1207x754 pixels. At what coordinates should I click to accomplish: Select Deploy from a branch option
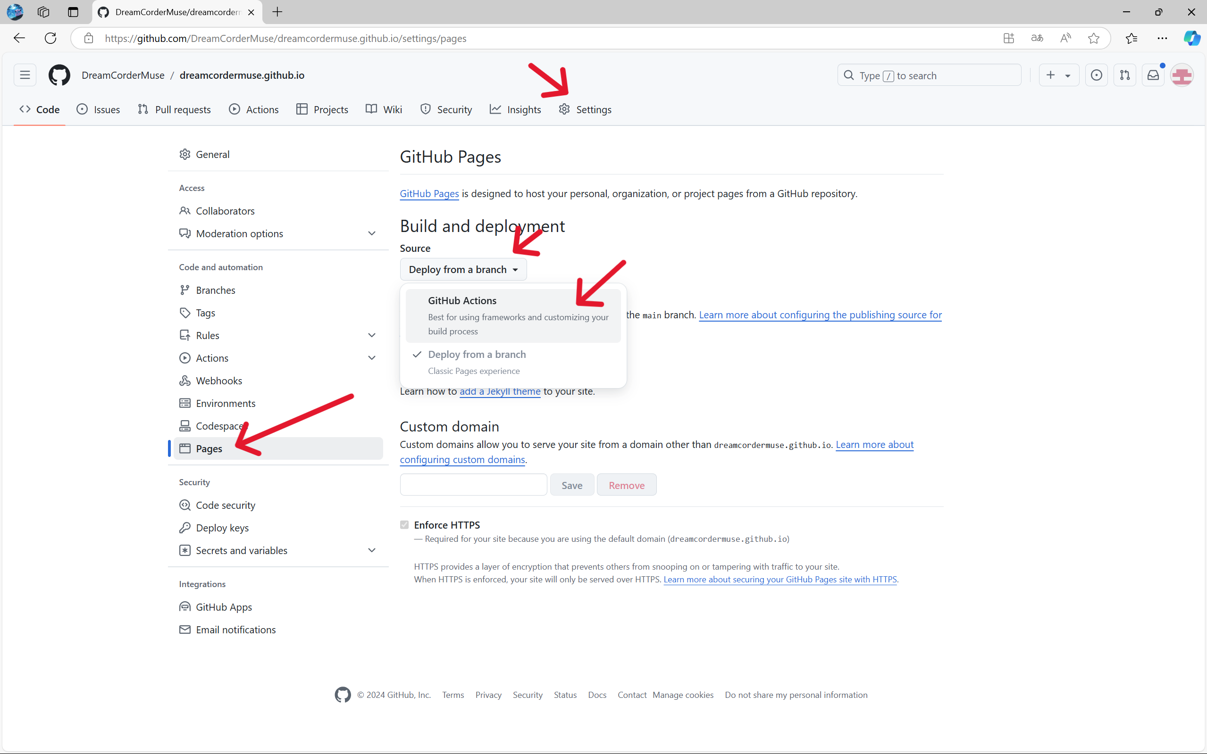(x=513, y=362)
